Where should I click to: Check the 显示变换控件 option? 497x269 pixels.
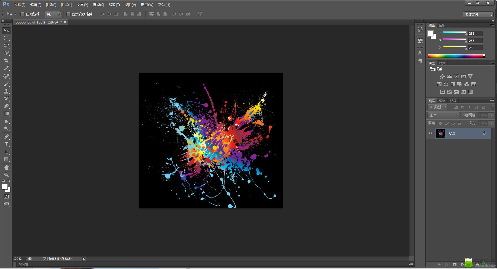coord(68,14)
